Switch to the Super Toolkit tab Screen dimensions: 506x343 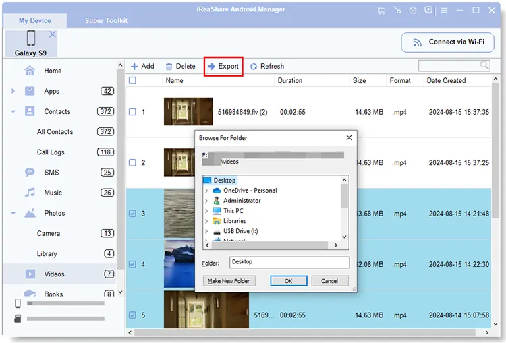[106, 21]
